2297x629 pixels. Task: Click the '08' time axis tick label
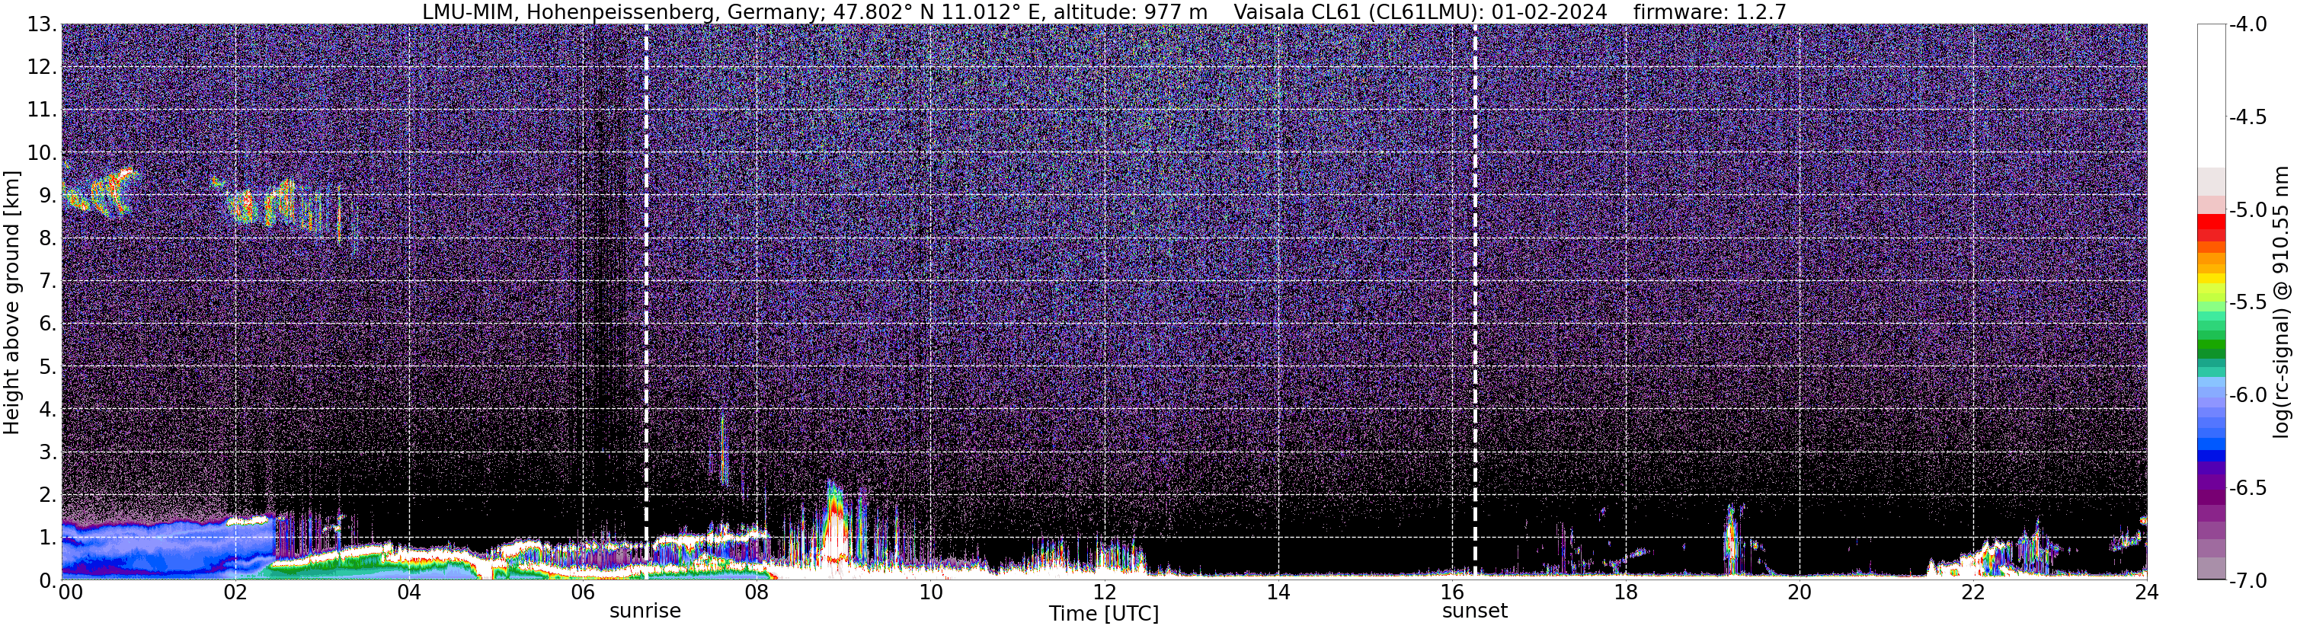[757, 592]
